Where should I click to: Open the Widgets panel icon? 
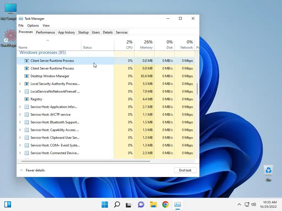[x=8, y=204]
